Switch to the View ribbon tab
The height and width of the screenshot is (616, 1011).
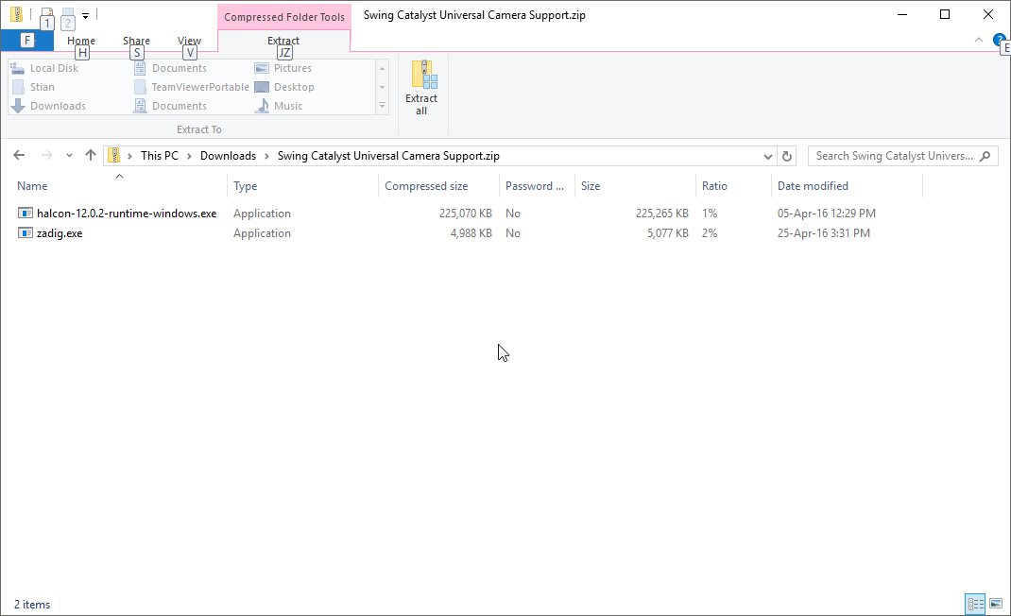click(x=190, y=41)
